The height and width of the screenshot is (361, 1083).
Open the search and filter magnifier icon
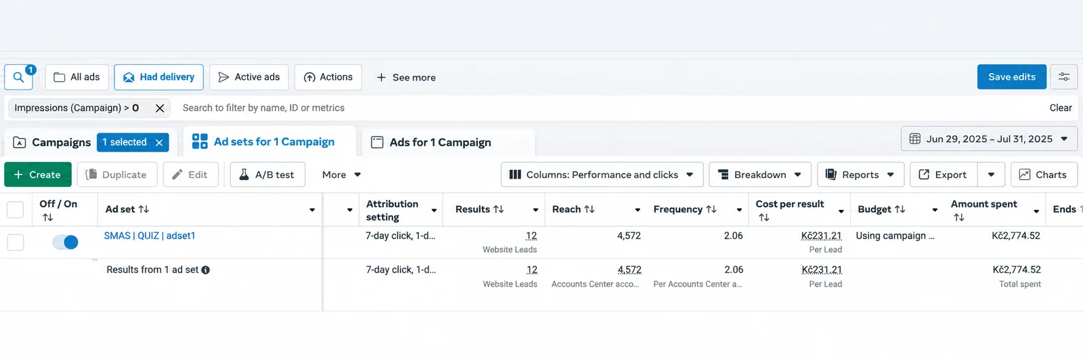18,77
